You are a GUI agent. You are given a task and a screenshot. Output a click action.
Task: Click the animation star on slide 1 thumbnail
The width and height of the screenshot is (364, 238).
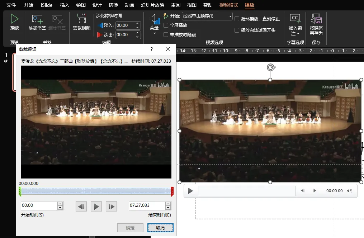pos(6,61)
